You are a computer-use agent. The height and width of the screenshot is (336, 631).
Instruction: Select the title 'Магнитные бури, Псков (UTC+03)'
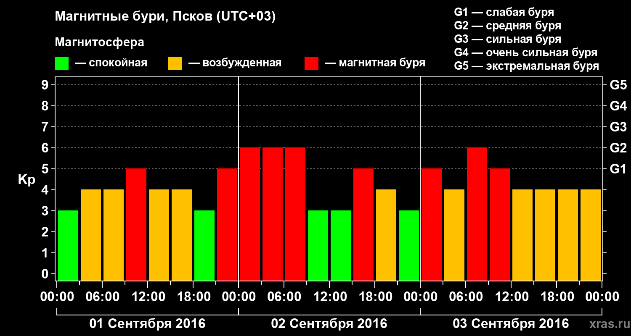coord(165,17)
